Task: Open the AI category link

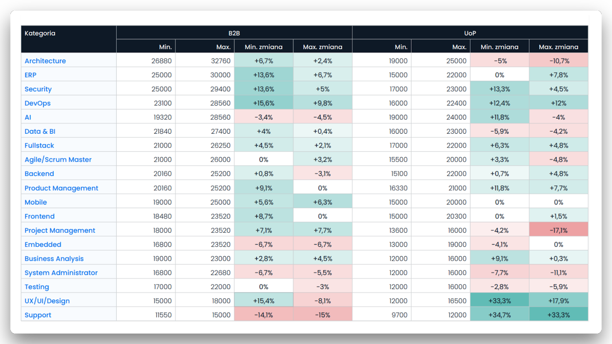Action: coord(28,117)
